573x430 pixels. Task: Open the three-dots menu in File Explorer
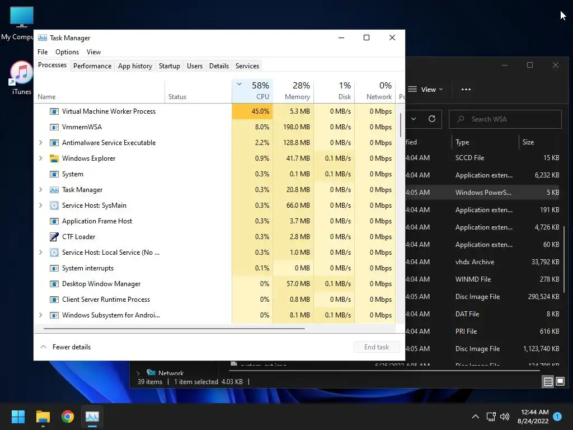466,90
